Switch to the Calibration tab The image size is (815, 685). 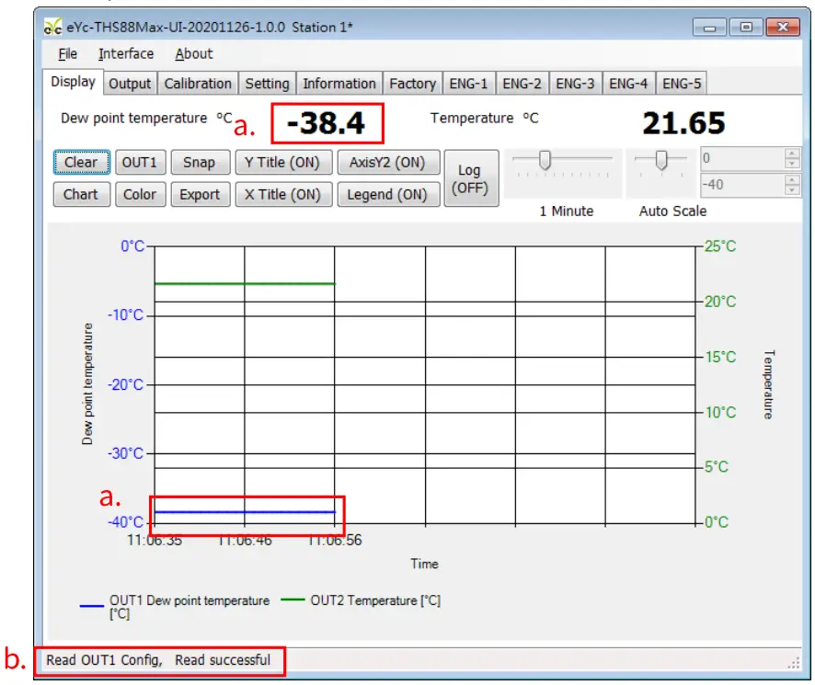point(198,84)
